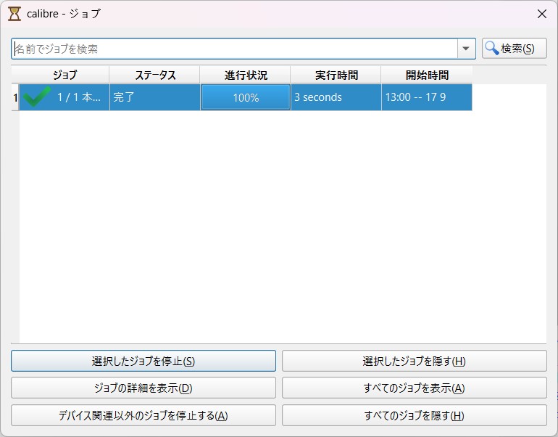Click すべてのジョブを表示 button
The image size is (558, 437).
tap(414, 388)
